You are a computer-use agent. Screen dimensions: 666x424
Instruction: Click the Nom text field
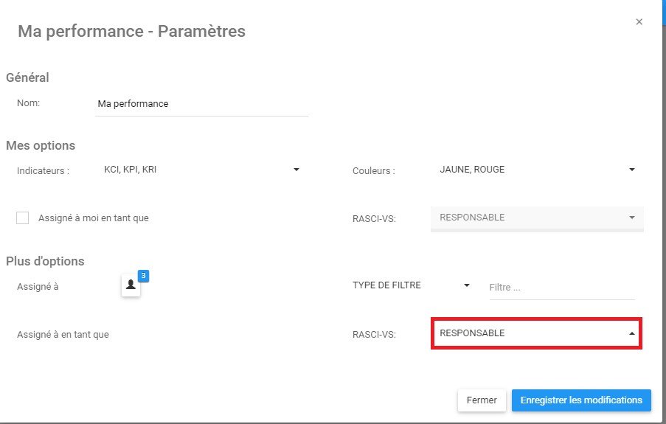(x=202, y=104)
